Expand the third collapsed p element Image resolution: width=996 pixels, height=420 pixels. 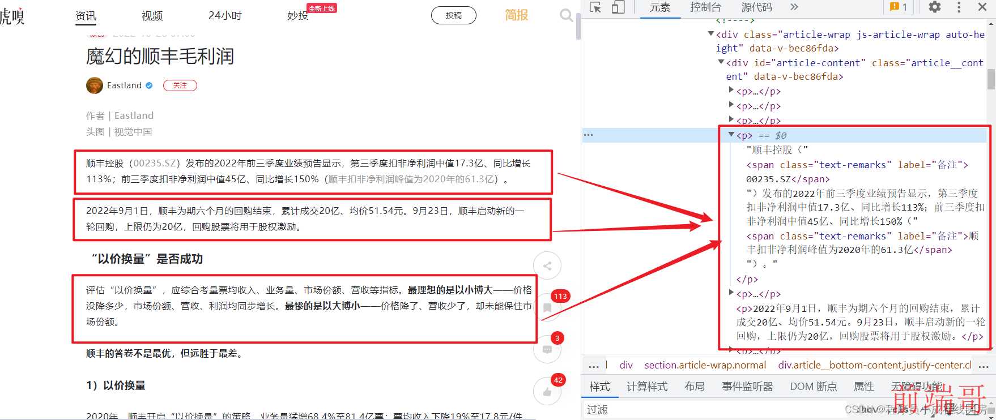tap(731, 119)
